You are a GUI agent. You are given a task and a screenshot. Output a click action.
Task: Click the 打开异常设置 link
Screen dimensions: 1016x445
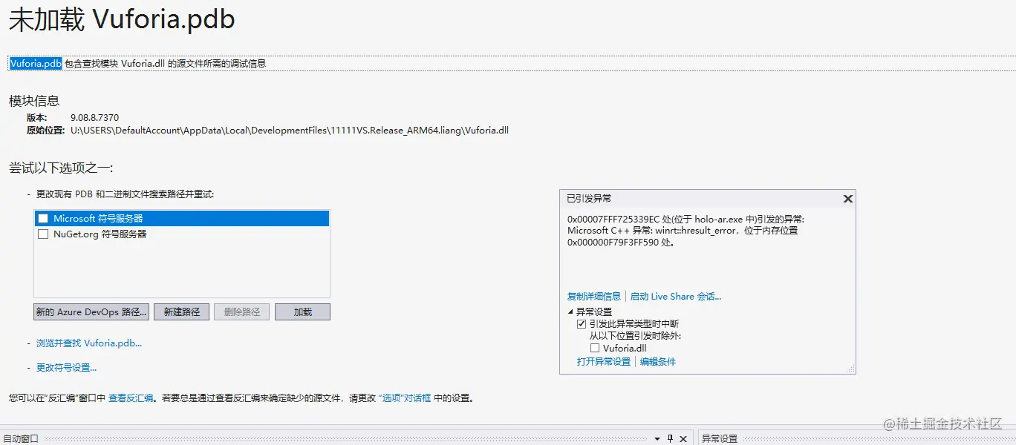point(604,362)
